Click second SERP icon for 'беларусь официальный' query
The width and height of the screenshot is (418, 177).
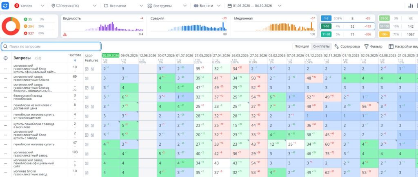[x=92, y=88]
